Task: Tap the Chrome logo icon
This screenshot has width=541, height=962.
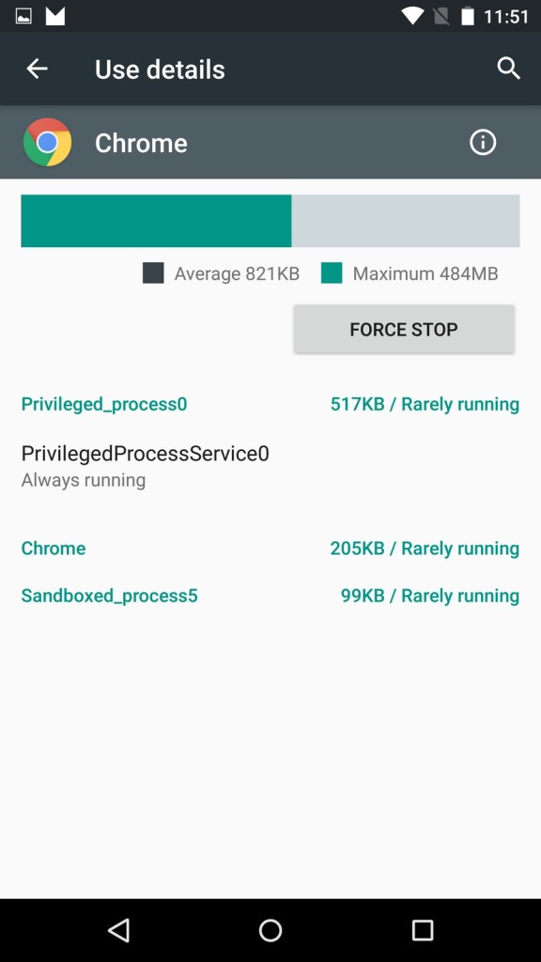Action: [x=47, y=143]
